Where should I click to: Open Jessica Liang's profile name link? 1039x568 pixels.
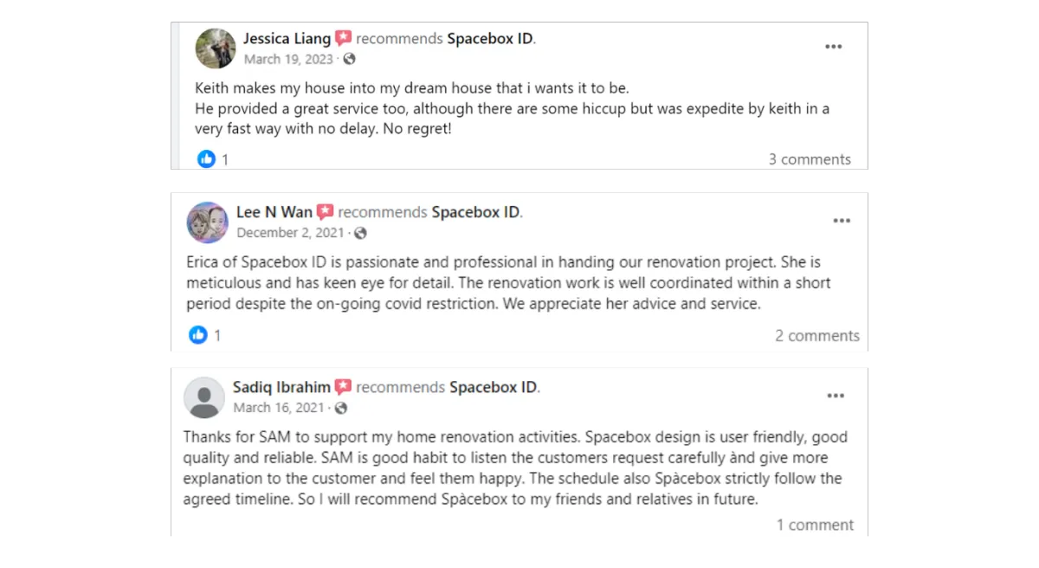coord(287,39)
